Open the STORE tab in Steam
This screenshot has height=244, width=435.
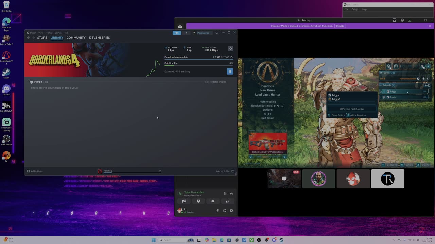pyautogui.click(x=42, y=38)
